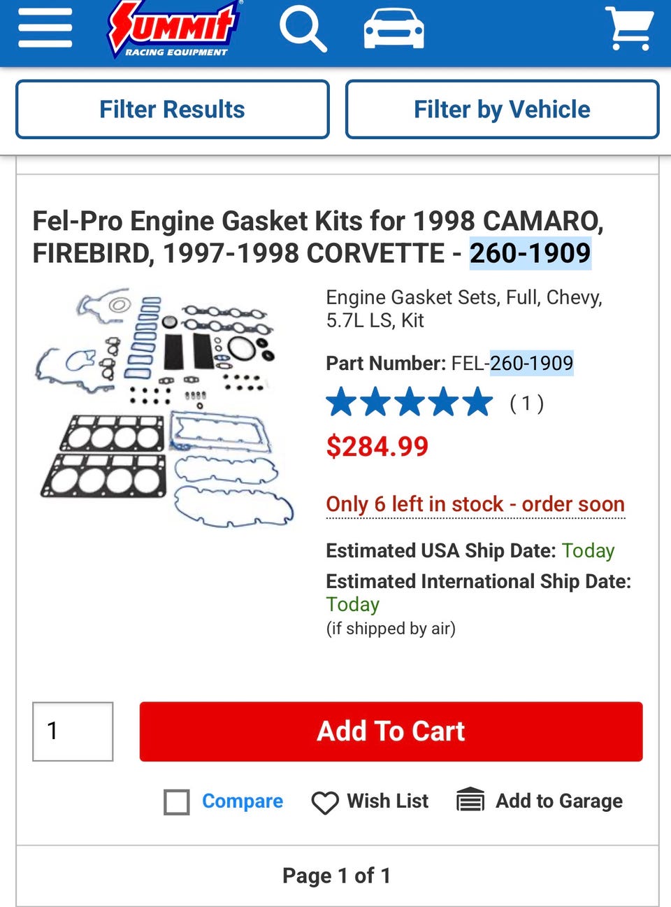This screenshot has height=907, width=671.
Task: Tap the vehicle car icon
Action: [394, 29]
